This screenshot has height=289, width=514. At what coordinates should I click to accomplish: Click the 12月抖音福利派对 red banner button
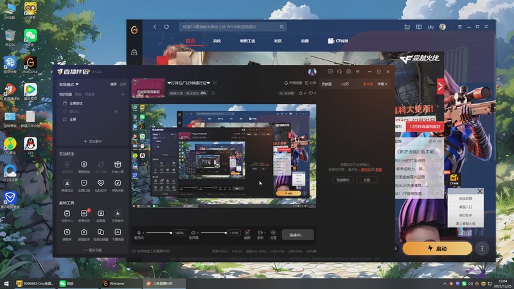425,127
